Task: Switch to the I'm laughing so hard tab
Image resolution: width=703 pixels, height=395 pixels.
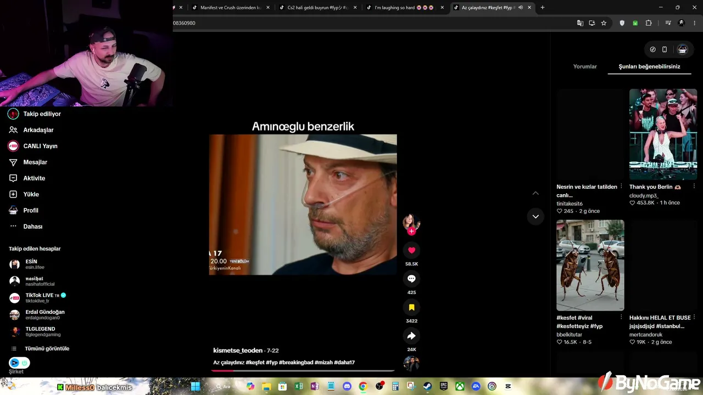Action: (x=405, y=8)
